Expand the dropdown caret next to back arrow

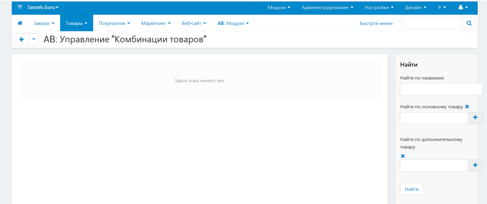[x=34, y=39]
